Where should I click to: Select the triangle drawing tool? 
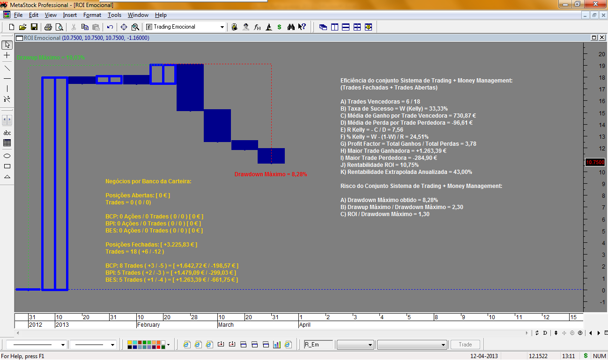7,176
